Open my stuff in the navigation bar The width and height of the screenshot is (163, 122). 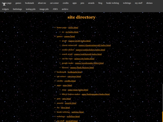click(139, 3)
